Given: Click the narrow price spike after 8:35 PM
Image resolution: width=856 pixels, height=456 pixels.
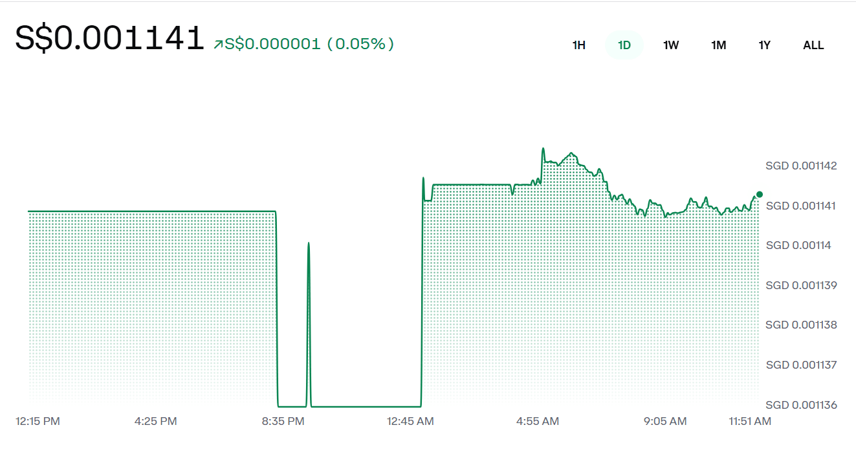Looking at the screenshot, I should 309,243.
